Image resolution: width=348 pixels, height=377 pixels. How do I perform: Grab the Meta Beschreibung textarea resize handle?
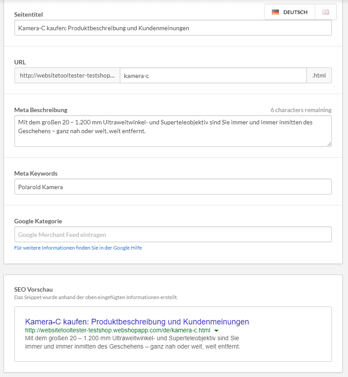point(329,144)
